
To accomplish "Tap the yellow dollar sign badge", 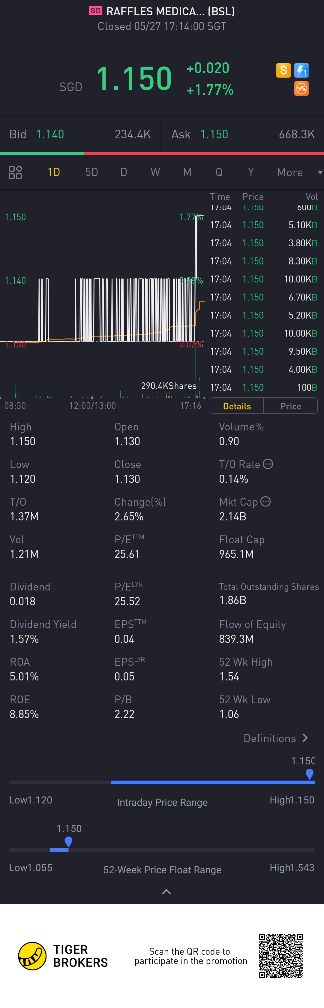I will coord(283,70).
